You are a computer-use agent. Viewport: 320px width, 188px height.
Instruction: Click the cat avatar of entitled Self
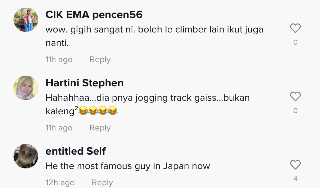(x=26, y=156)
